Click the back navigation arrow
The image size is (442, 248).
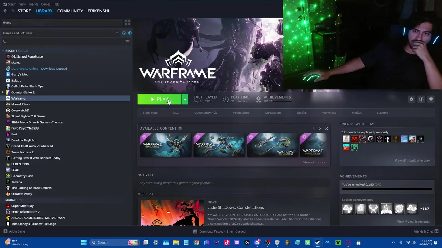pyautogui.click(x=5, y=11)
